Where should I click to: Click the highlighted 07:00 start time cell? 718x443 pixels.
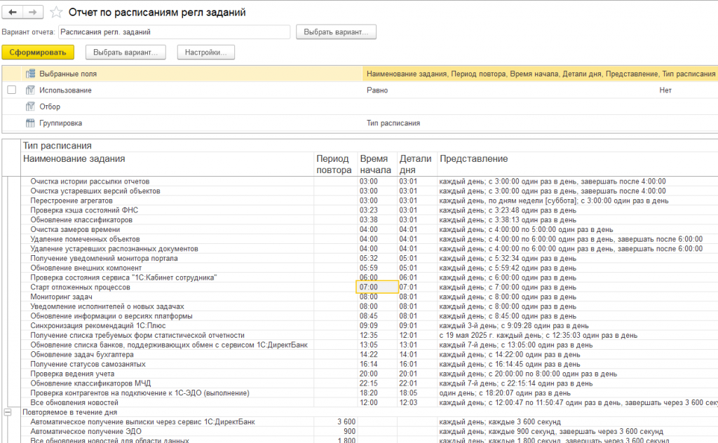pos(377,287)
